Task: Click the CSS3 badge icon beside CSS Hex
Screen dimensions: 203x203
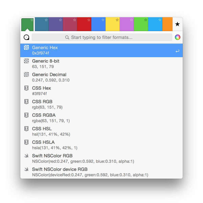Action: point(26,88)
